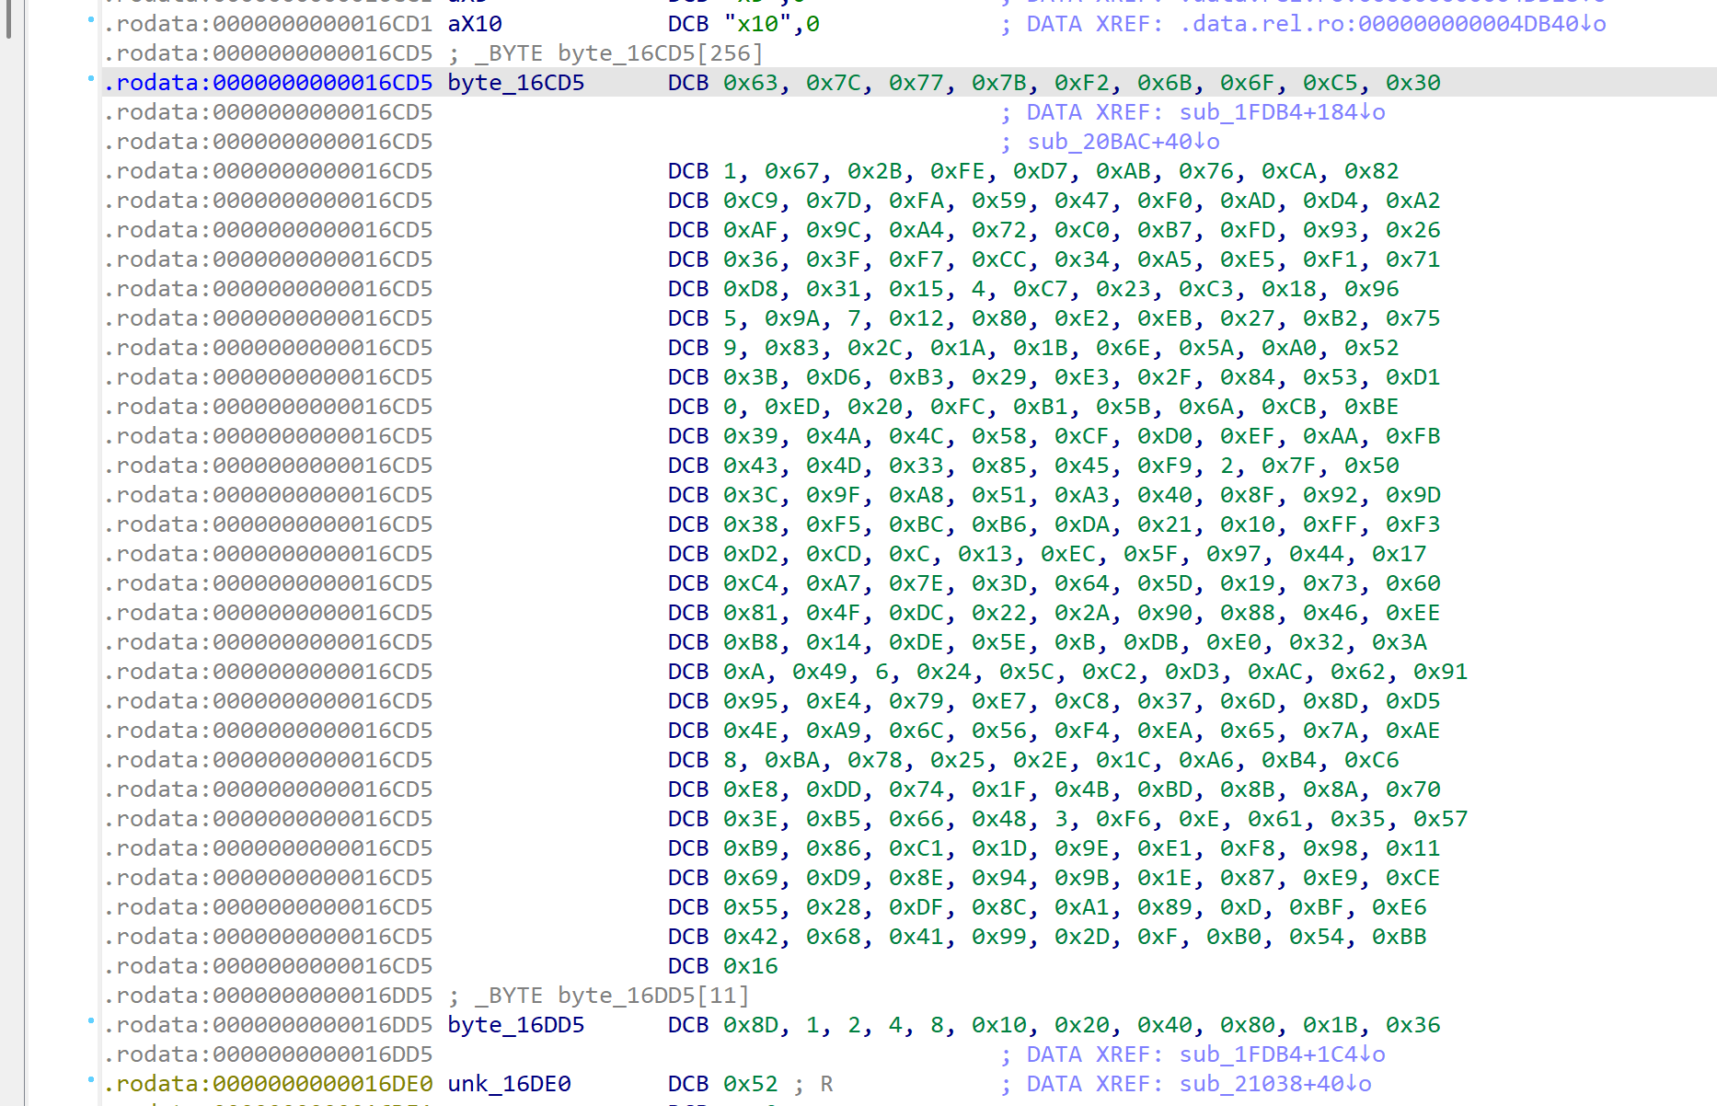Screen dimensions: 1717x1106
Task: Select the byte value 0xC5
Action: 1331,83
